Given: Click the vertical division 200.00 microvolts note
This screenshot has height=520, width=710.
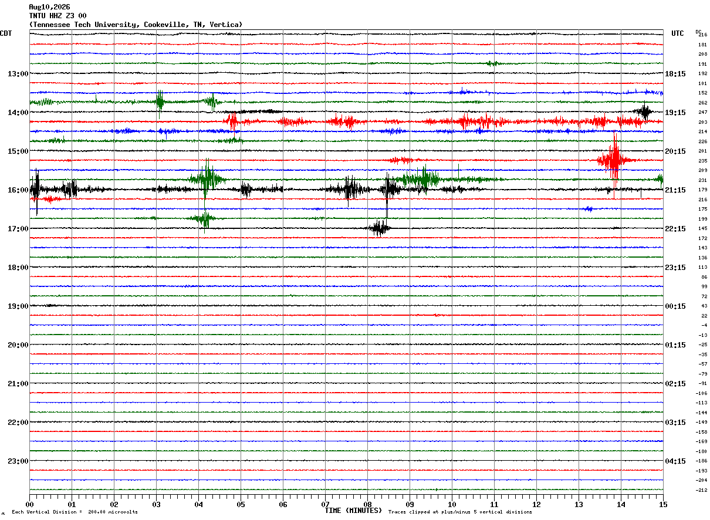Looking at the screenshot, I should point(75,512).
